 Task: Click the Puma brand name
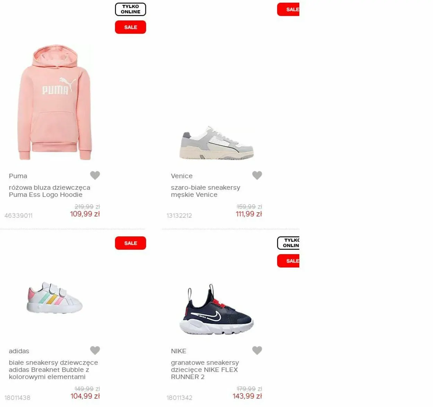[18, 176]
